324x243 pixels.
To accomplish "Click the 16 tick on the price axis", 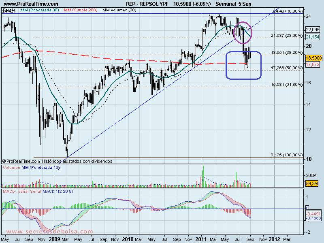I will coord(308,83).
